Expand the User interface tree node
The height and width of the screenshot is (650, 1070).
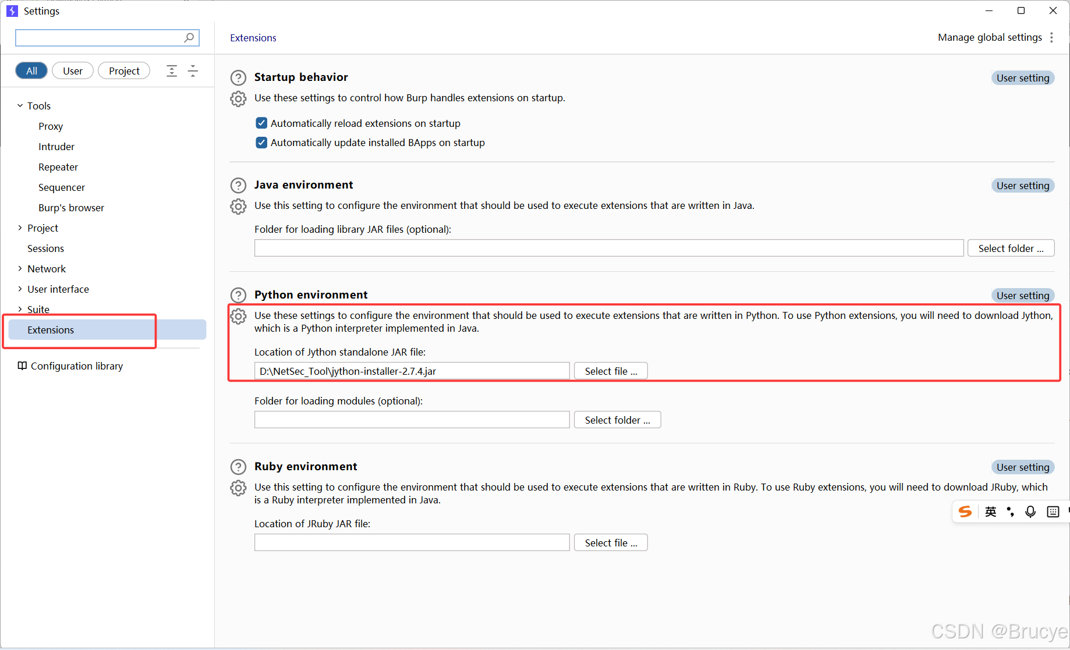20,289
